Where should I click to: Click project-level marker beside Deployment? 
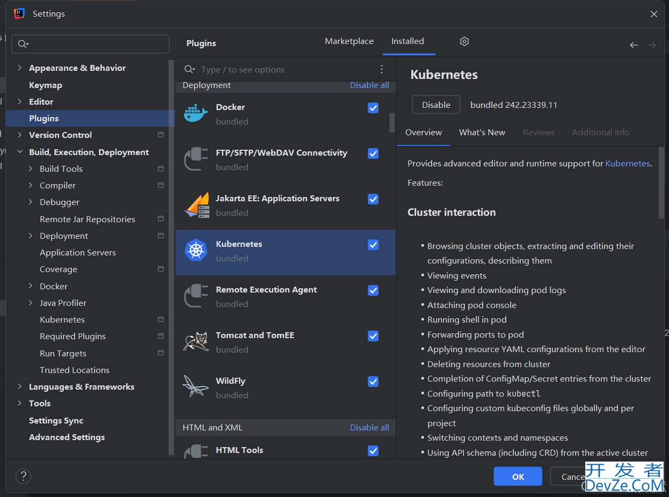pyautogui.click(x=161, y=236)
